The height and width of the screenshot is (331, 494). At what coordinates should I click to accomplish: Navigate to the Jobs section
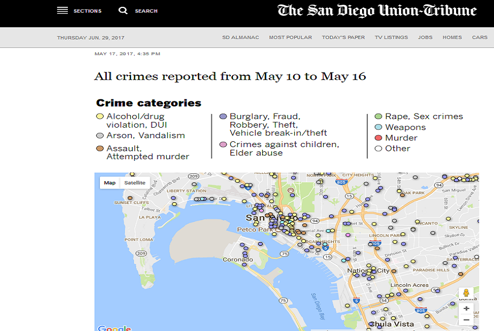click(425, 37)
